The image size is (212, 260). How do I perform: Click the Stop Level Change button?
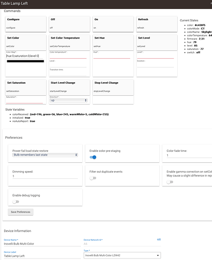113,87
